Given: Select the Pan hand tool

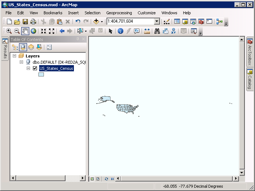Looking at the screenshot, I should click(25, 31).
